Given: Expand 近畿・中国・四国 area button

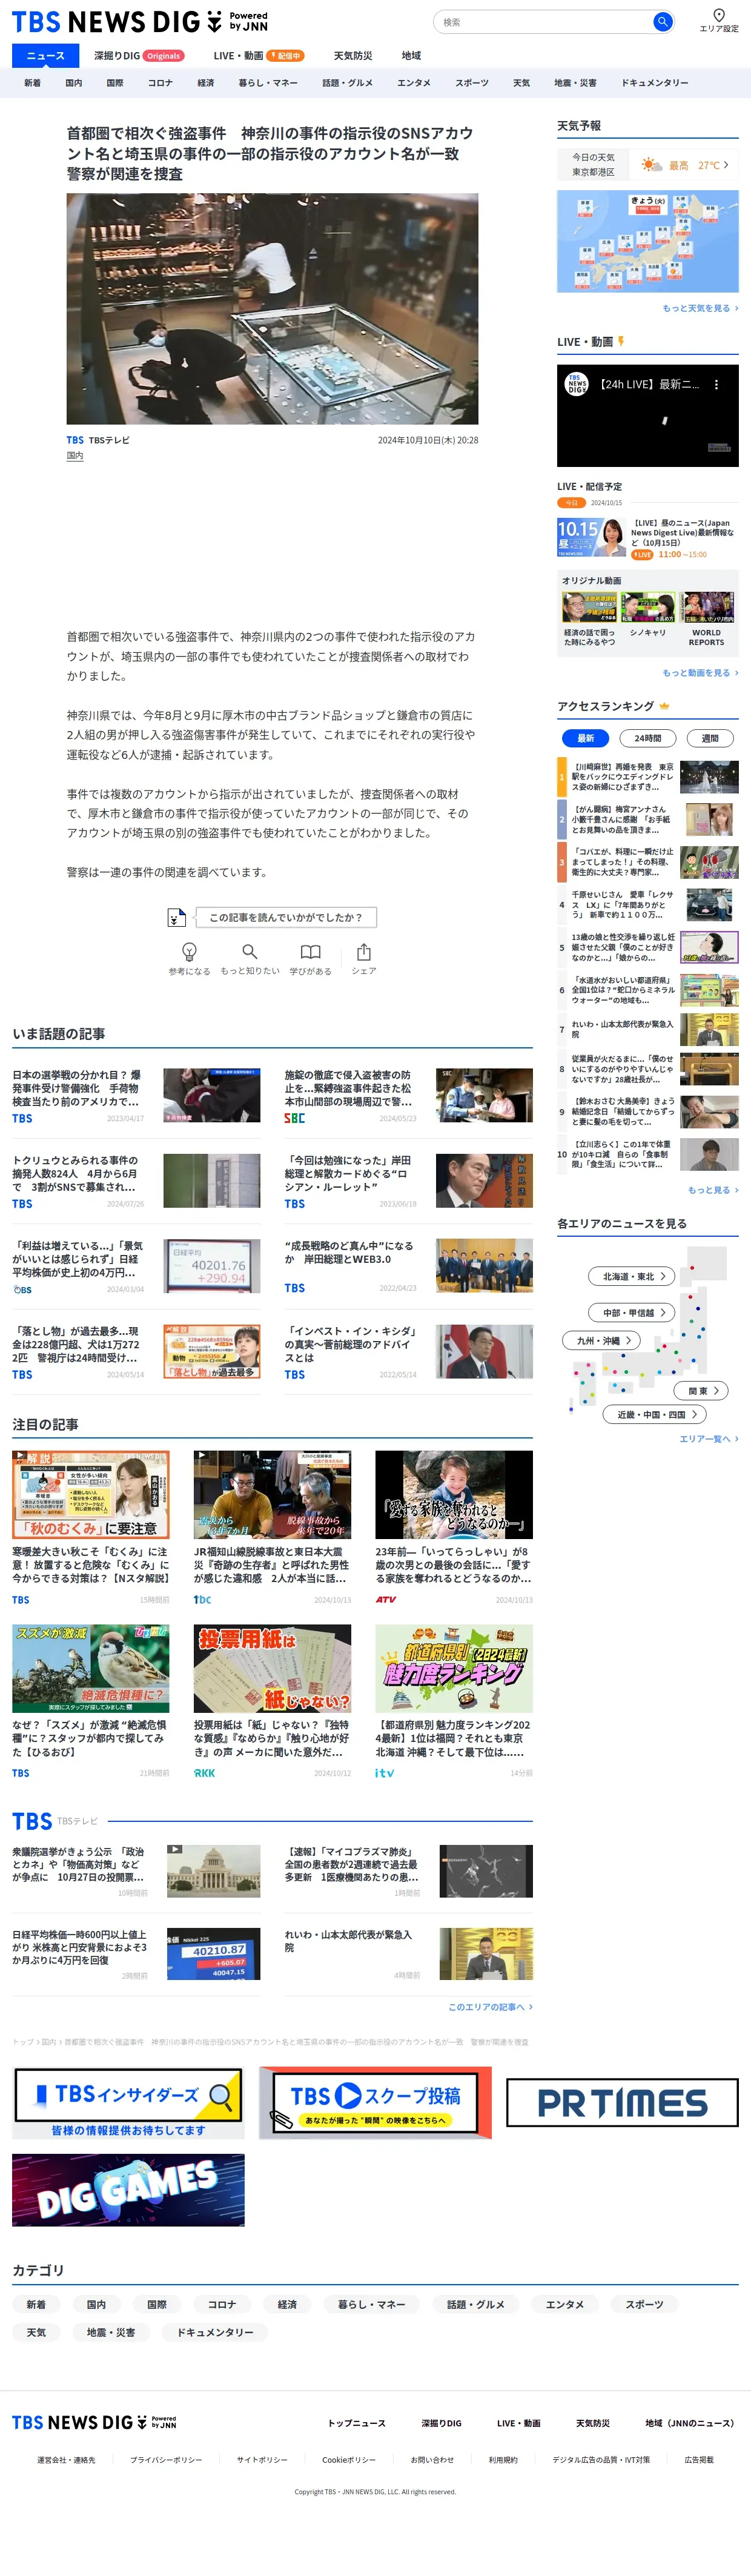Looking at the screenshot, I should click(x=655, y=1414).
